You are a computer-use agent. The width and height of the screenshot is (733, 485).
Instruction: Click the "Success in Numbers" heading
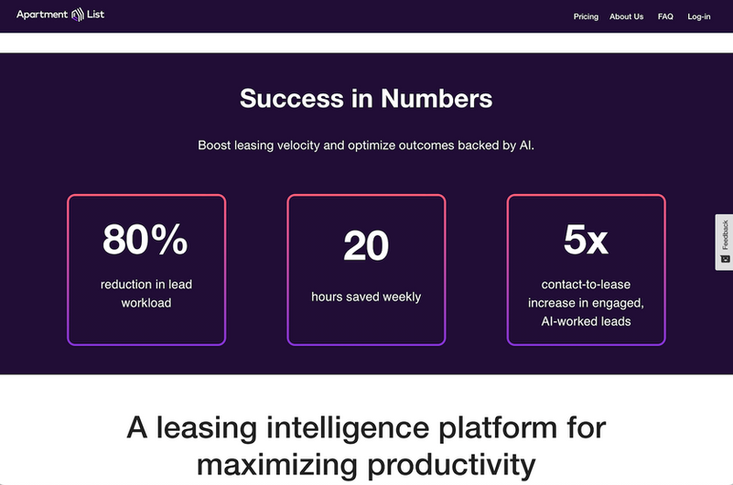tap(366, 98)
